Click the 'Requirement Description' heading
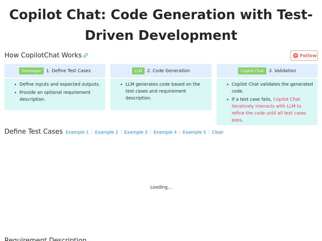Viewport: 322px width, 241px height. (45, 239)
